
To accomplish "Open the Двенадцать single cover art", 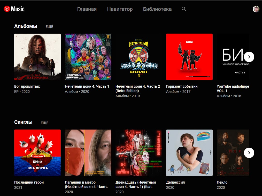I will (139, 153).
